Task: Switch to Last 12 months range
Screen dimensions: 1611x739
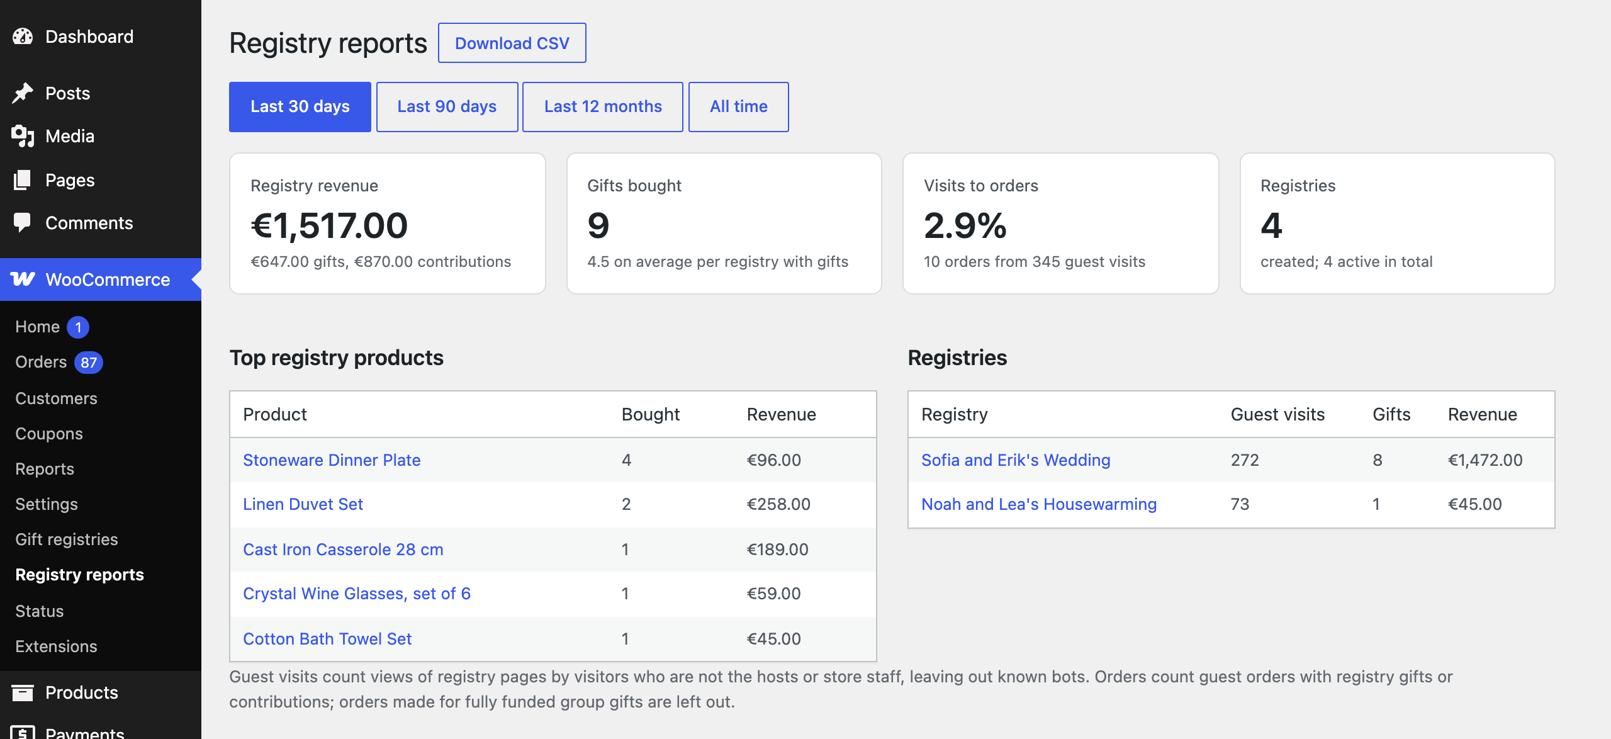Action: click(x=603, y=107)
